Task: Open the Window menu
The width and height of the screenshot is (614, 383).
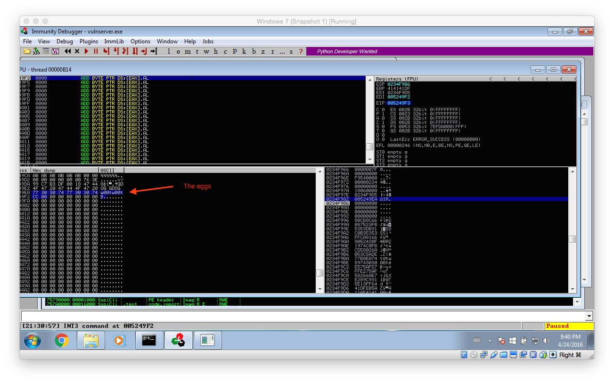Action: coord(167,41)
